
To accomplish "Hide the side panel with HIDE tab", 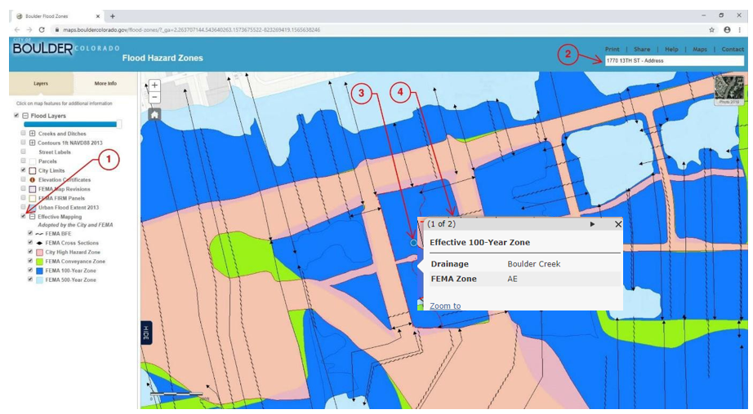I will 146,333.
